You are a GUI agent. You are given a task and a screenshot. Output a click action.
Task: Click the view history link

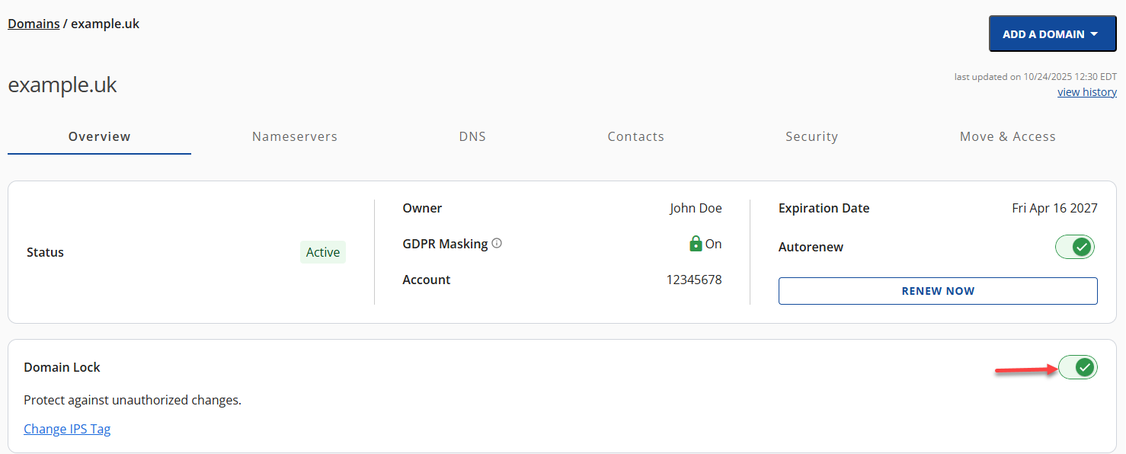click(1087, 91)
